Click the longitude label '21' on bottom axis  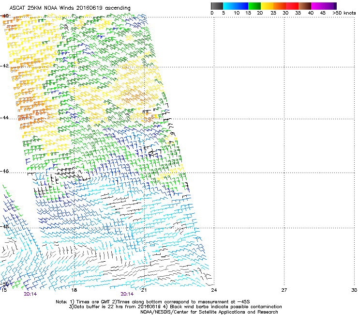144,290
